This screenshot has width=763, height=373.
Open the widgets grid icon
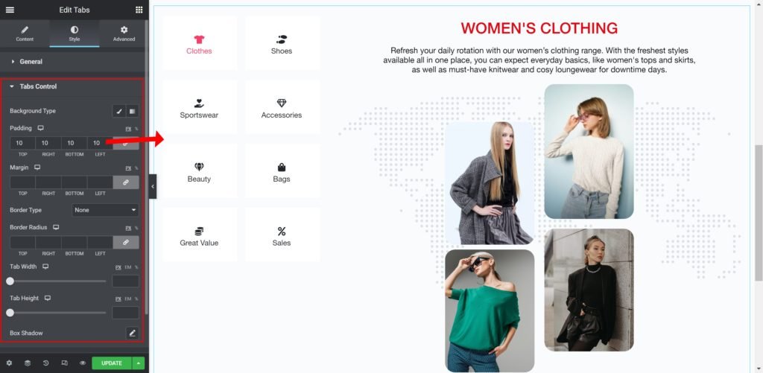point(139,10)
